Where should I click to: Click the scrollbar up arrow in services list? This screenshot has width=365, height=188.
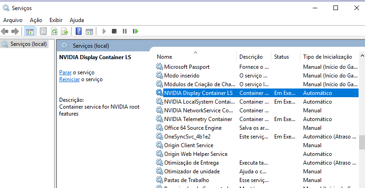click(x=362, y=56)
